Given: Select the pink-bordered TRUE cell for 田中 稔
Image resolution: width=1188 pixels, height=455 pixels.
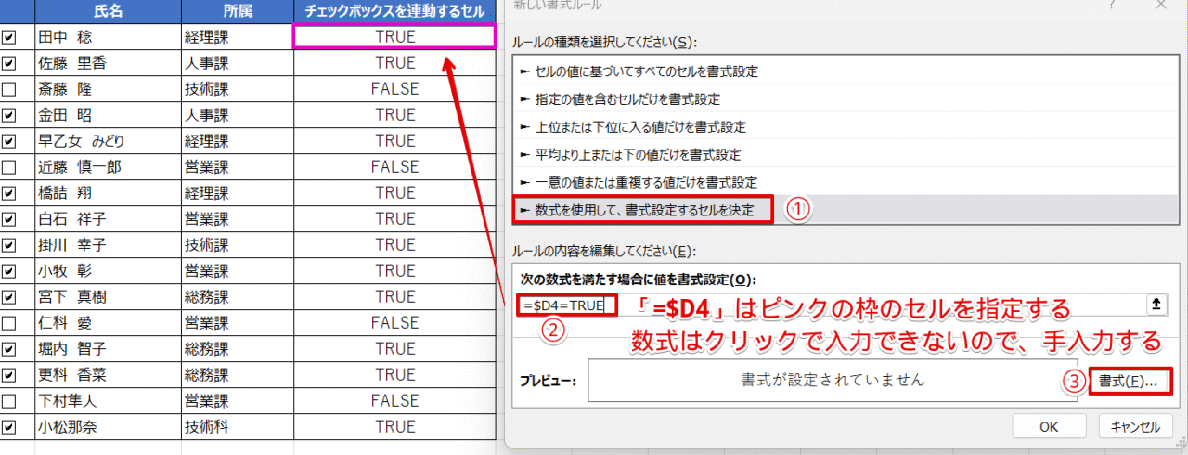Looking at the screenshot, I should 394,37.
